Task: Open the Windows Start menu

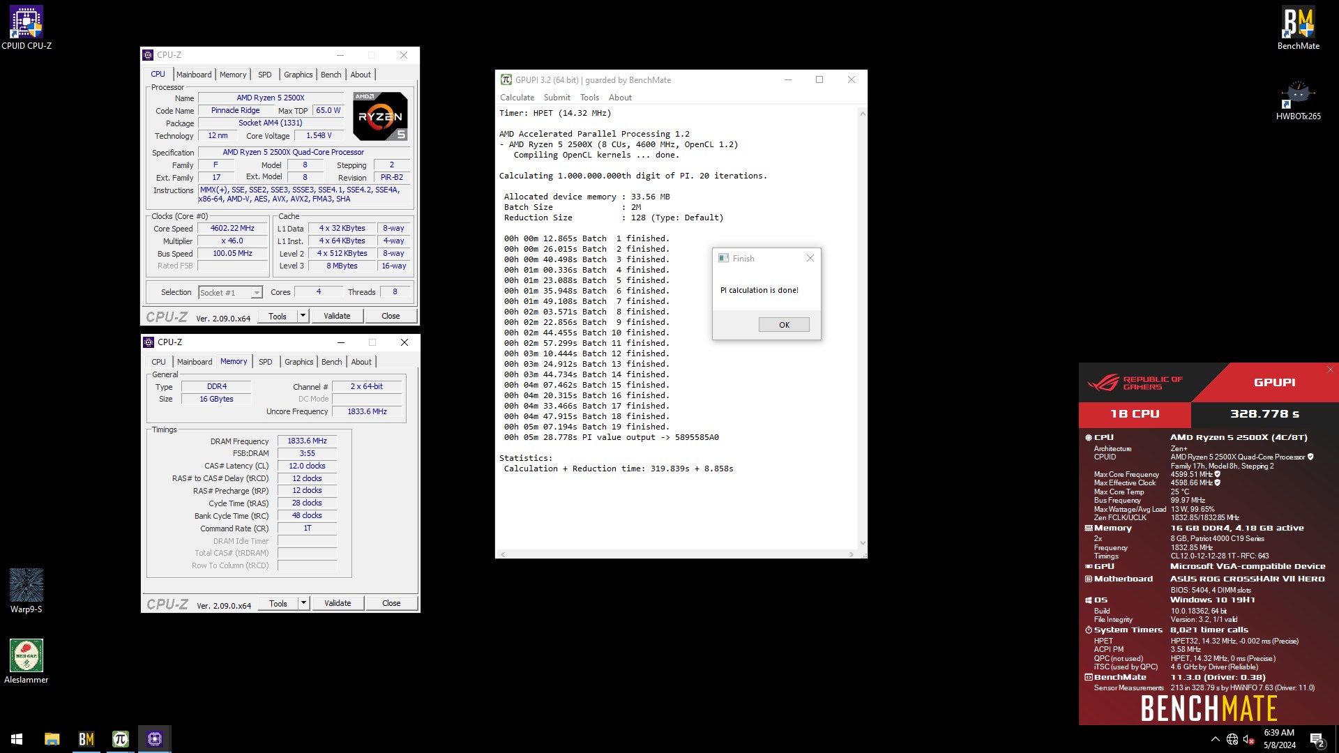Action: coord(17,739)
